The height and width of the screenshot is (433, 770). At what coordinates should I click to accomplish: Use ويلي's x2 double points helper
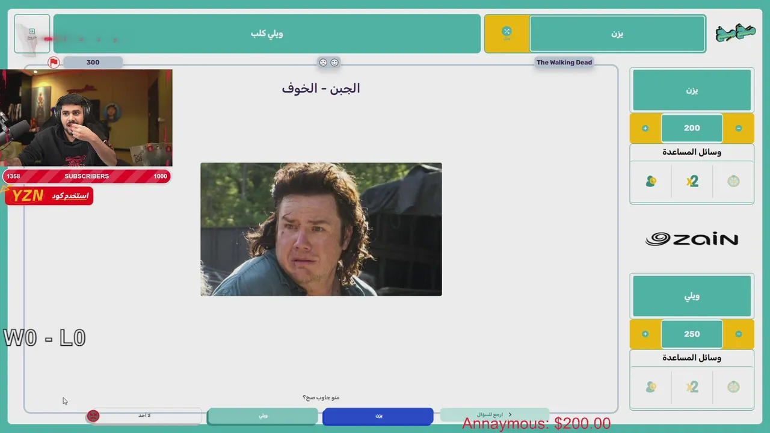[692, 387]
